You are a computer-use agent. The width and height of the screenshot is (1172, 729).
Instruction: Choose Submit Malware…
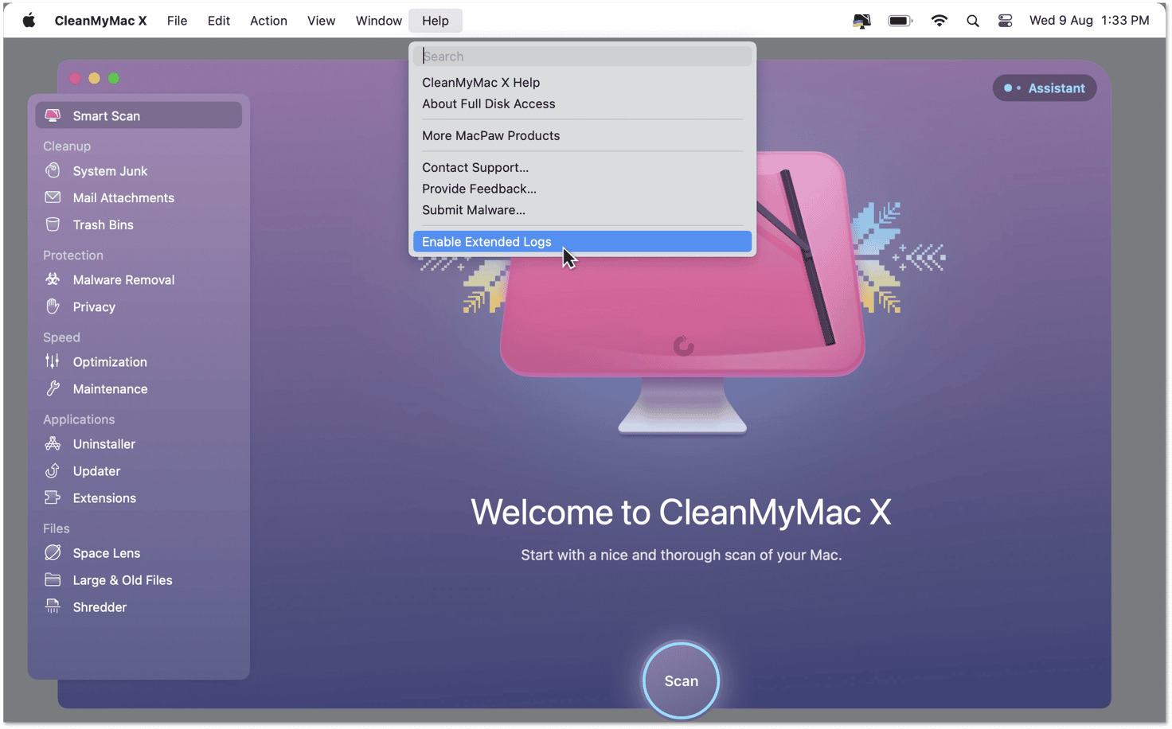(582, 210)
